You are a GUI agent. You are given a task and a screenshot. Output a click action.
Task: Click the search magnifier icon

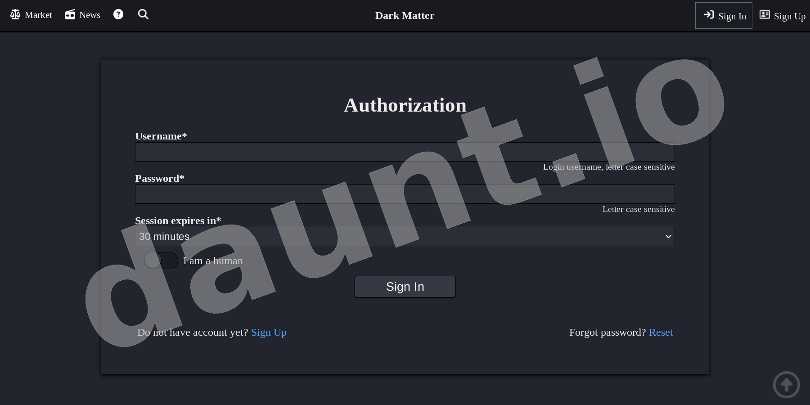(143, 14)
